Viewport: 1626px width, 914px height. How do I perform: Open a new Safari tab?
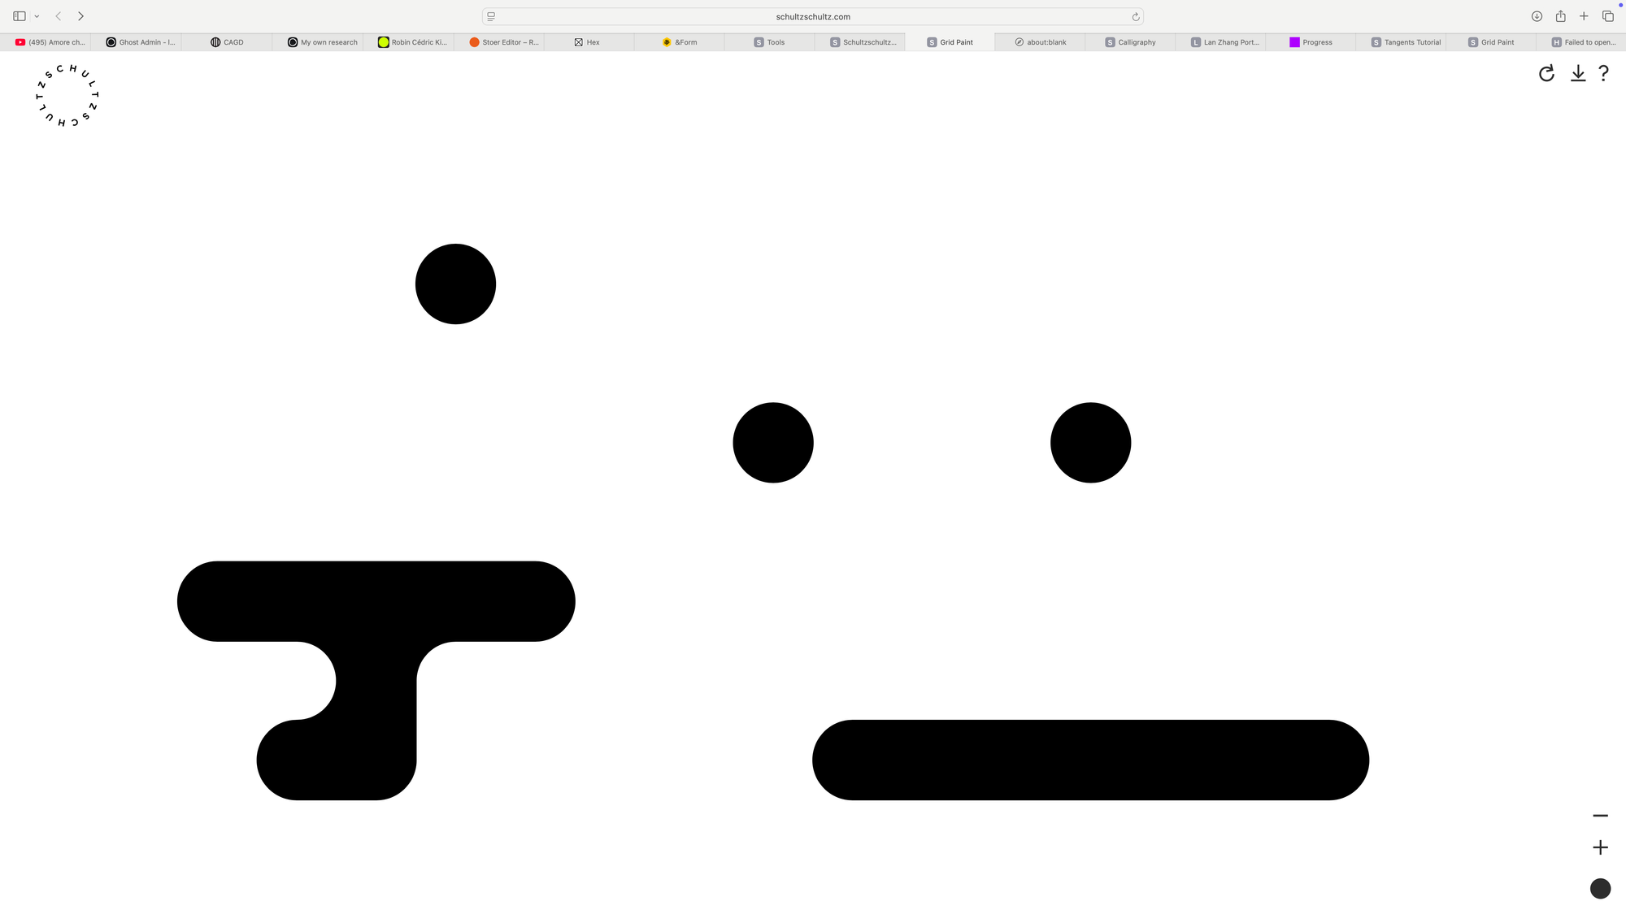click(x=1584, y=16)
